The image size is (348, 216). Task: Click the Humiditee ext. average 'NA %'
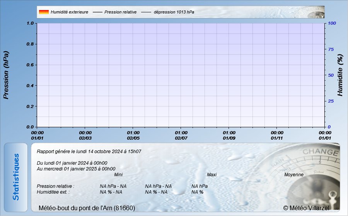[x=197, y=192]
